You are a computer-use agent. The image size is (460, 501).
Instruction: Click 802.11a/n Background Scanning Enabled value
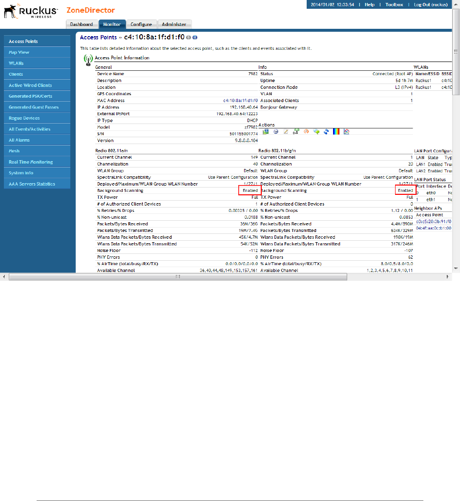(250, 190)
